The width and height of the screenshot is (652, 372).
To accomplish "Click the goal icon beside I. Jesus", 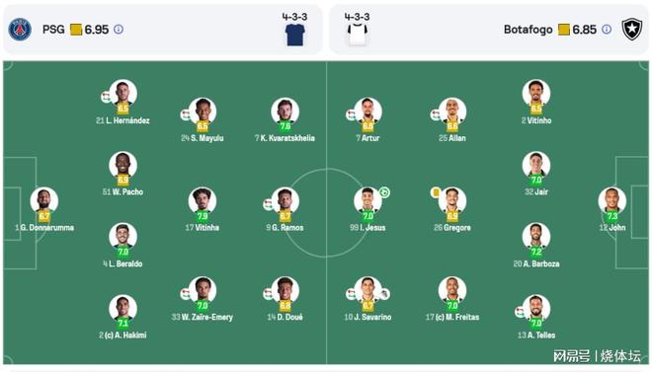I will [384, 192].
